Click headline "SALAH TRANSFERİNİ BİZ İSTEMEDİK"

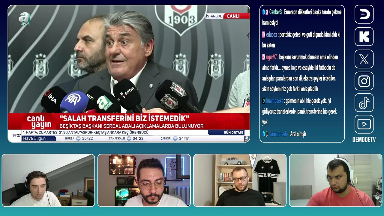point(124,118)
